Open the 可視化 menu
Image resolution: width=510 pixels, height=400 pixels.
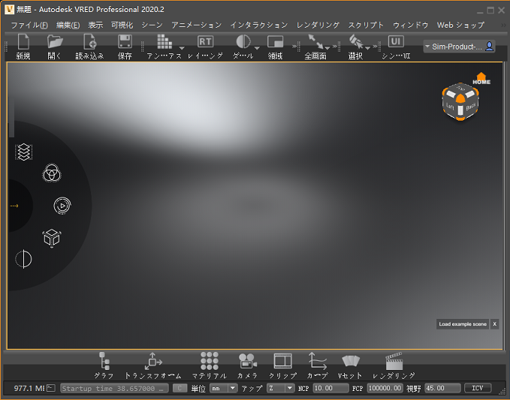(122, 25)
